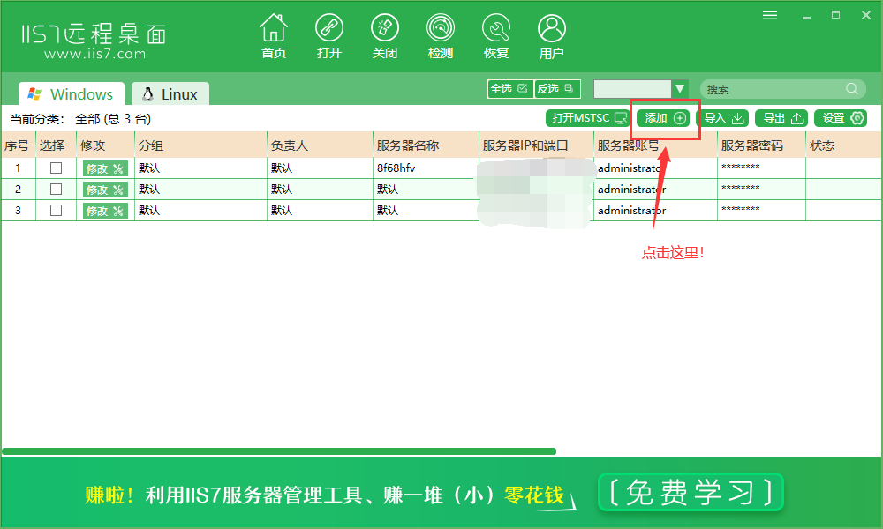Tick the checkbox for server row 2

(56, 190)
